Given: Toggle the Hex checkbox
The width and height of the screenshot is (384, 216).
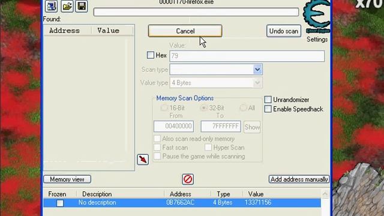Looking at the screenshot, I should click(x=151, y=55).
